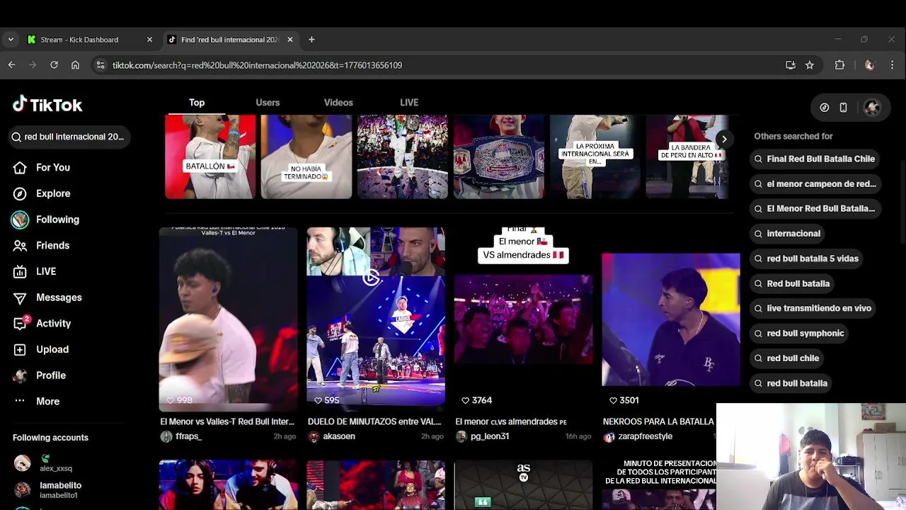Click the More three-dots icon
The height and width of the screenshot is (510, 906).
(x=20, y=401)
